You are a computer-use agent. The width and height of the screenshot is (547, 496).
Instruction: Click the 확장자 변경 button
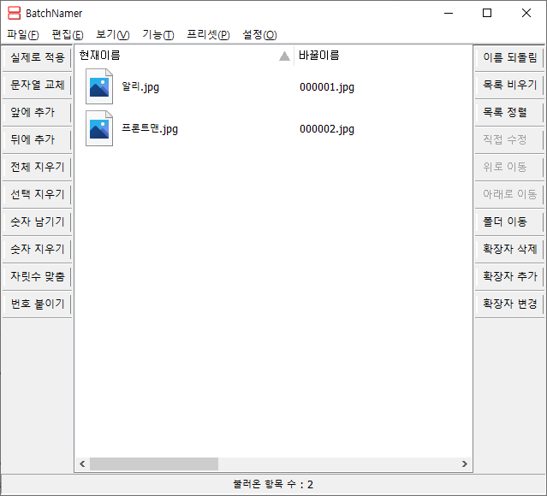[509, 304]
